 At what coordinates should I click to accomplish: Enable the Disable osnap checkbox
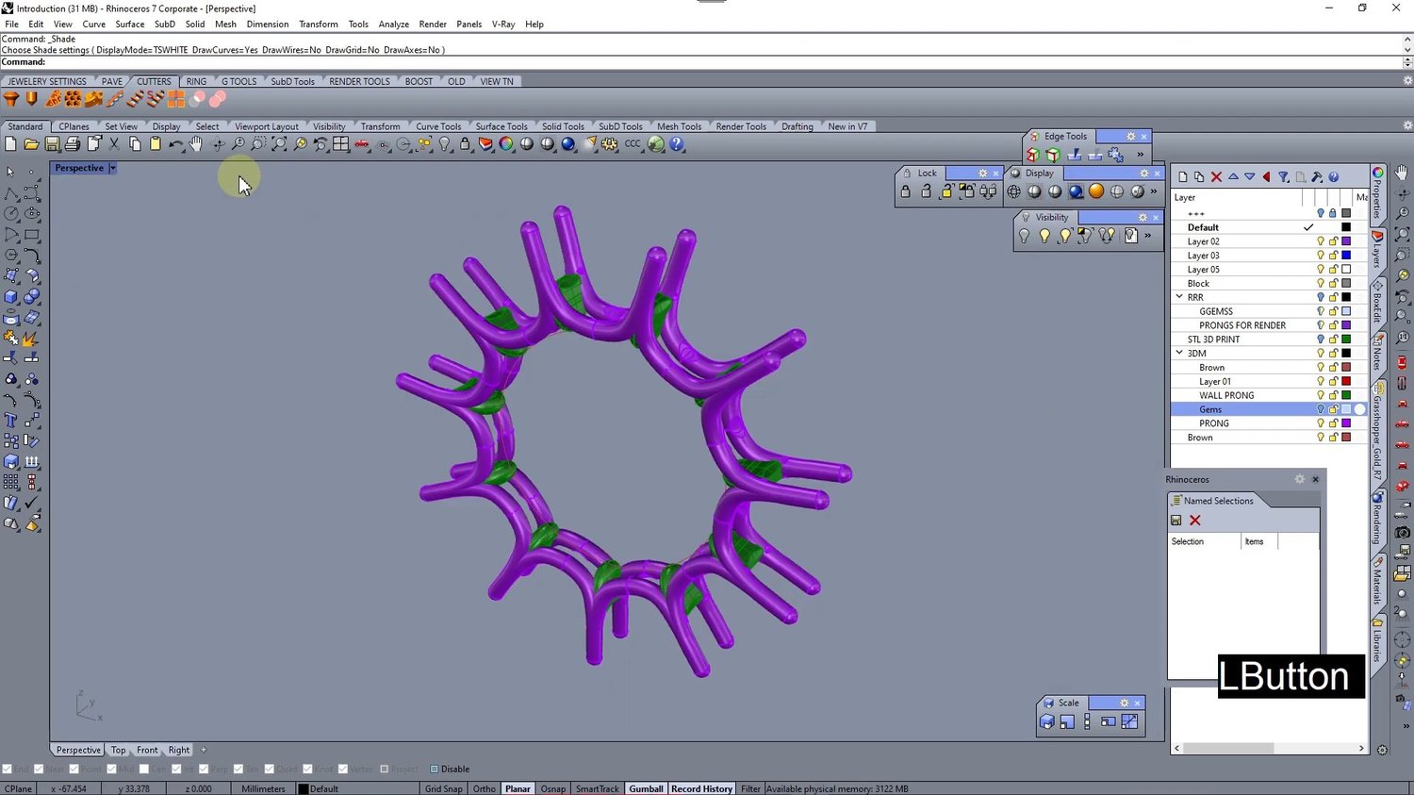435,770
